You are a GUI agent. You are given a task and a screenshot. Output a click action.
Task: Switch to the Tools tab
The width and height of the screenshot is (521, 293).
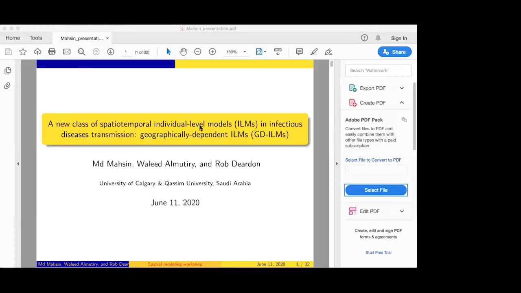36,38
